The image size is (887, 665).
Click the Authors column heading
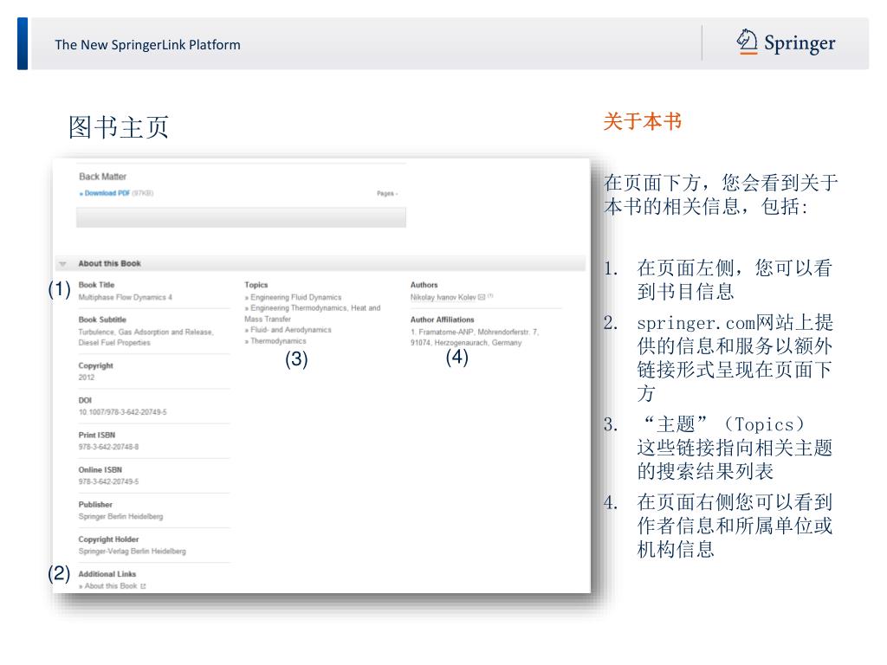pos(424,285)
